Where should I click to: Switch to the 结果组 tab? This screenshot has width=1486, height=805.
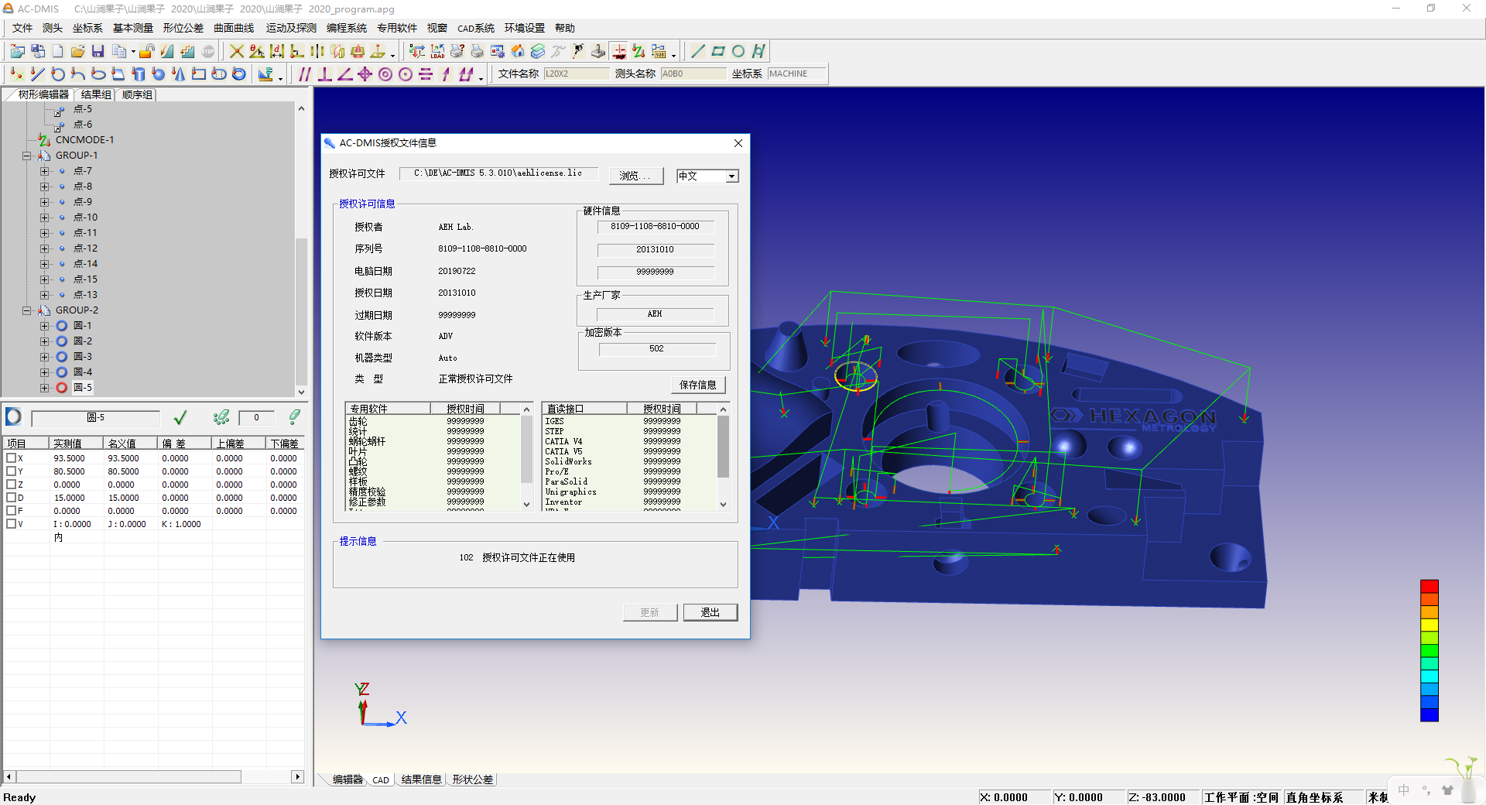96,94
